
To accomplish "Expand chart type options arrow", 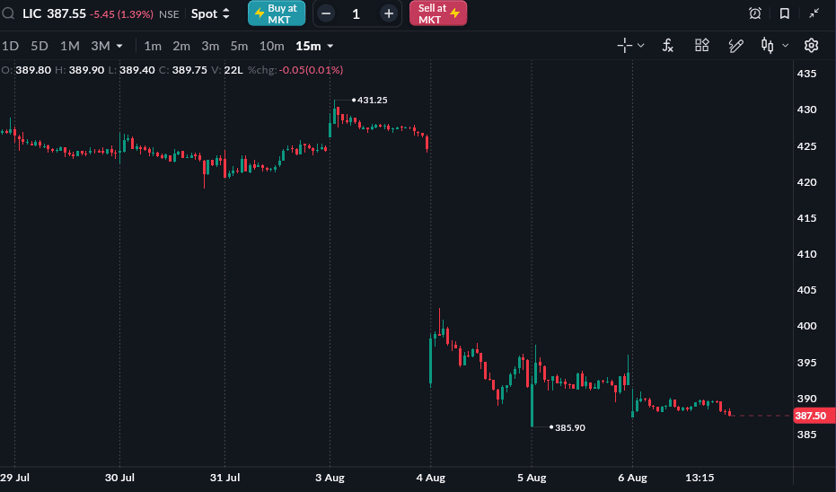I will pyautogui.click(x=785, y=46).
